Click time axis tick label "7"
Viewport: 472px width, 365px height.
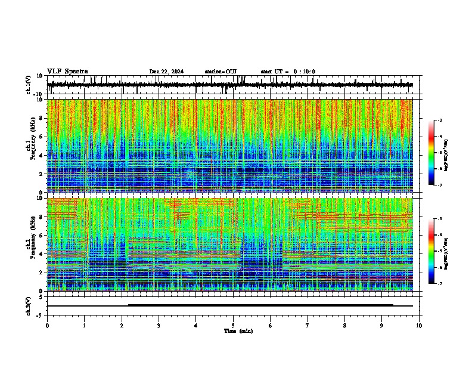tap(308, 326)
